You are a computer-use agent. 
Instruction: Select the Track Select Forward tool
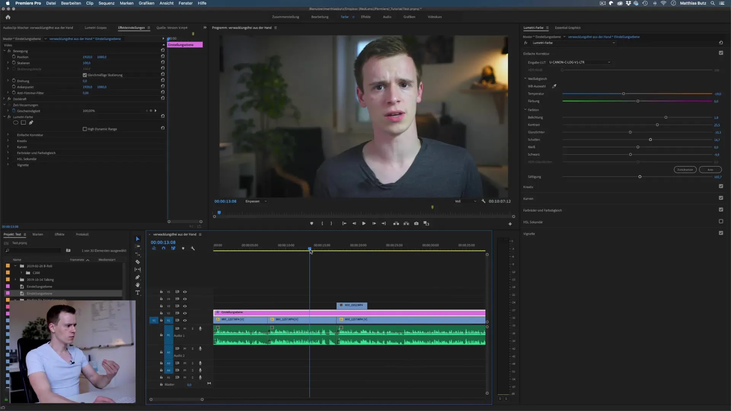pos(138,246)
